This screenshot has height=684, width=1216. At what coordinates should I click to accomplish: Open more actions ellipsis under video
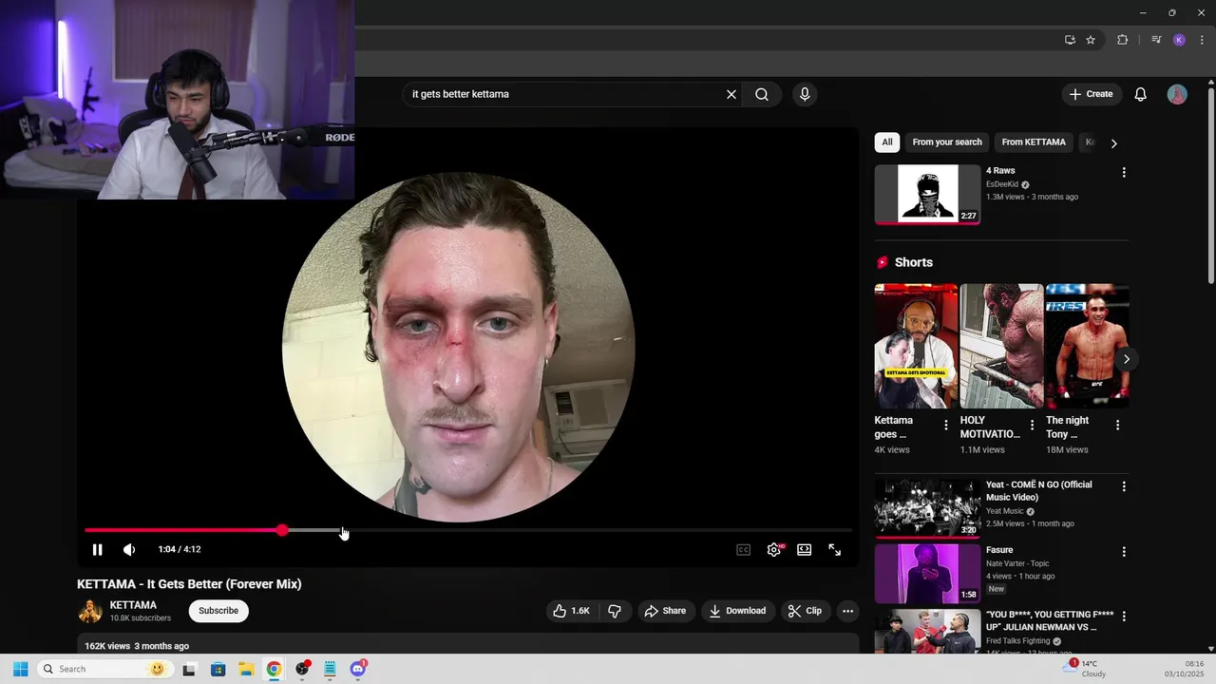tap(847, 611)
